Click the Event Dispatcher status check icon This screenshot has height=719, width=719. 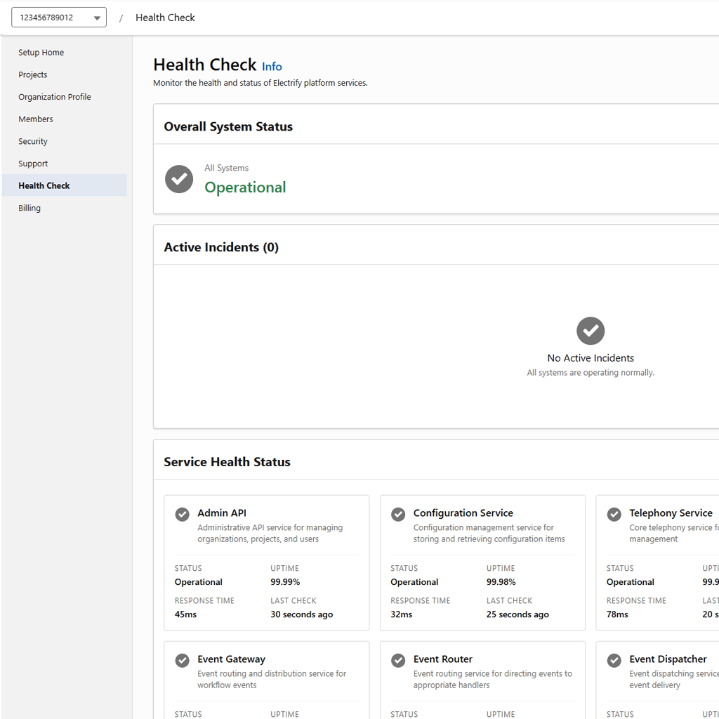tap(614, 660)
